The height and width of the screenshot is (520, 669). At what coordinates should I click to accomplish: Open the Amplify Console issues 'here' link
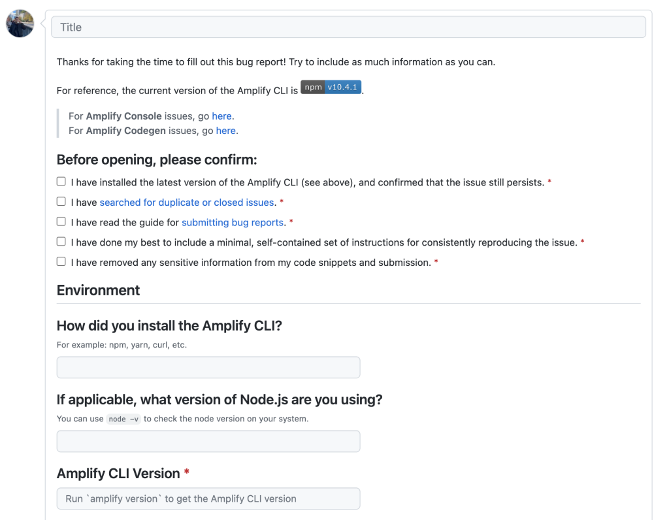tap(221, 116)
